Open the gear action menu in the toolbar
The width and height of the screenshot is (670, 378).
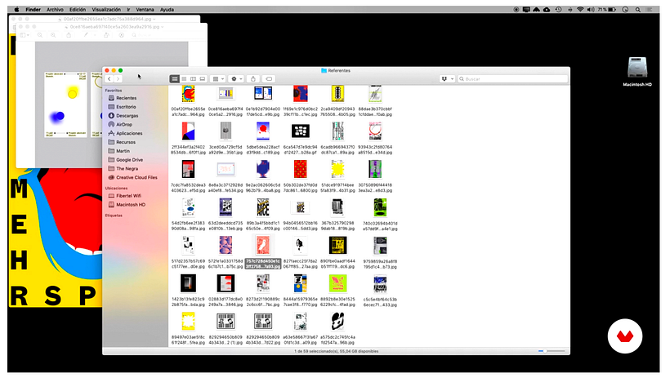236,79
